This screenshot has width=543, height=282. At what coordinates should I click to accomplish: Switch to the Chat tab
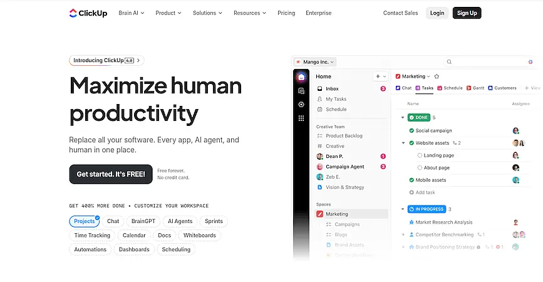[403, 88]
